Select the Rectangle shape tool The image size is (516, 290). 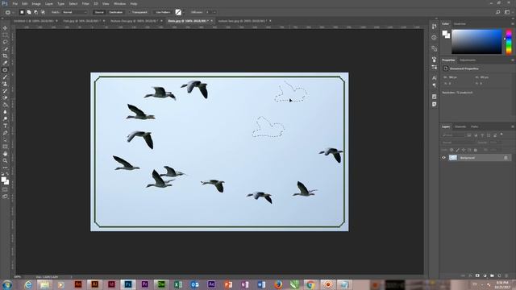click(x=5, y=147)
